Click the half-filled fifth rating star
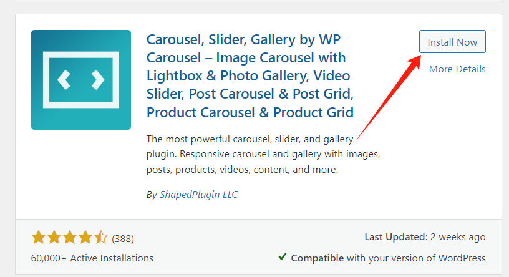The image size is (509, 277). [x=100, y=237]
